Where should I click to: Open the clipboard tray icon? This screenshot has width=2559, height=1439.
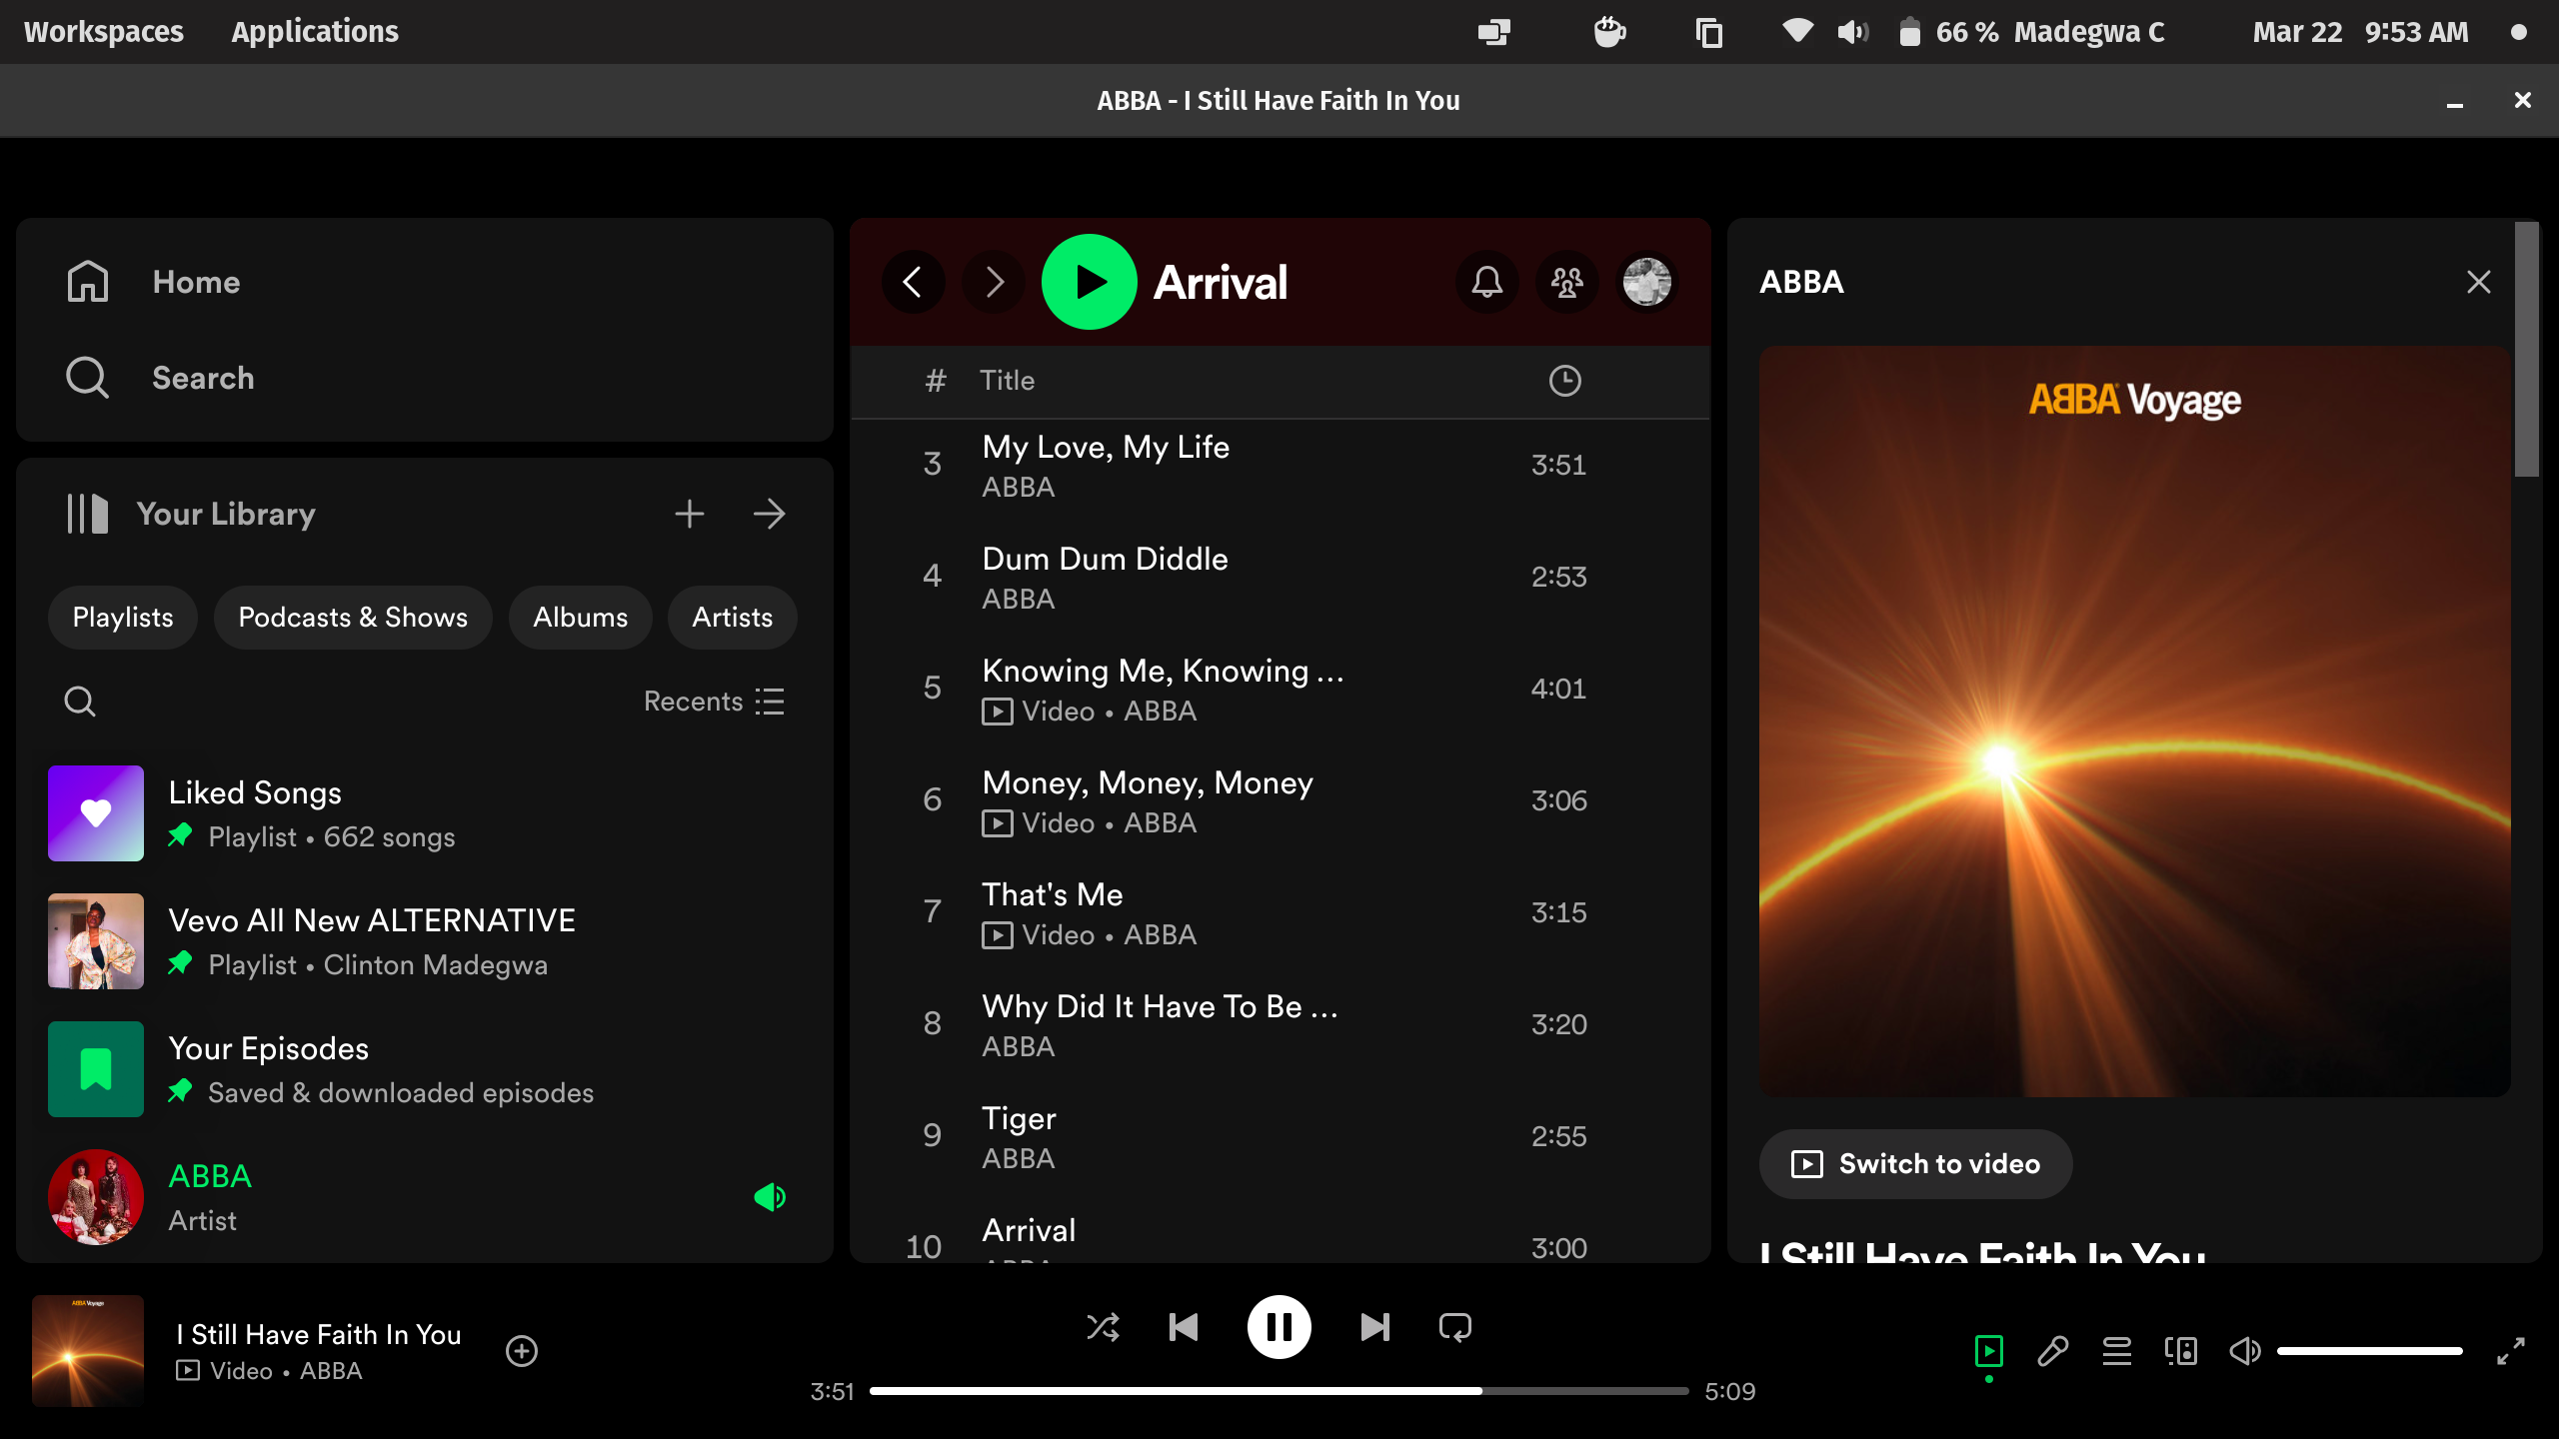1709,32
